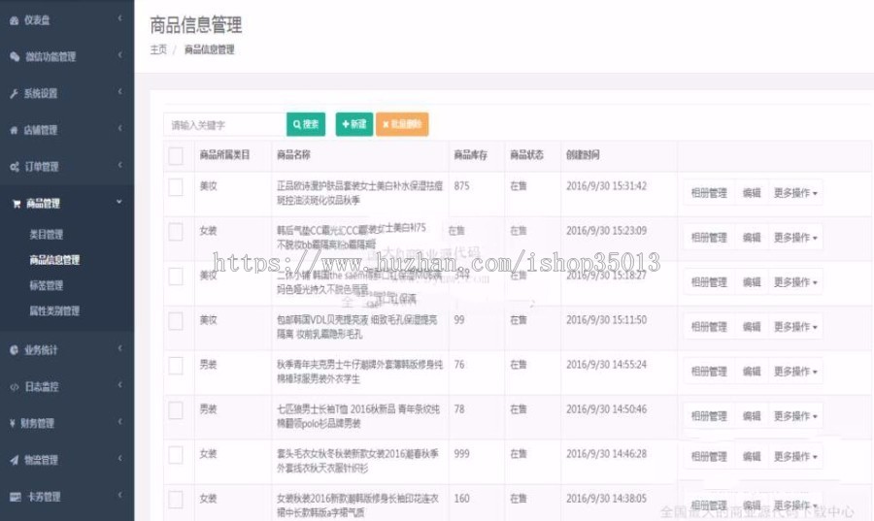This screenshot has width=874, height=521.
Task: Open 更多操作 dropdown for the 15:23:09 row
Action: pos(795,238)
